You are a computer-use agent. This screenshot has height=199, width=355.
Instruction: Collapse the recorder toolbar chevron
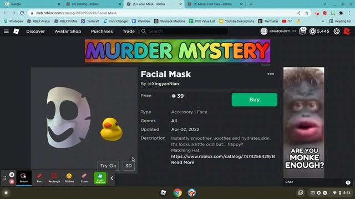[x=112, y=178]
